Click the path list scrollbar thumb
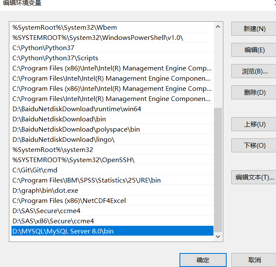This screenshot has width=276, height=267. tap(218, 170)
